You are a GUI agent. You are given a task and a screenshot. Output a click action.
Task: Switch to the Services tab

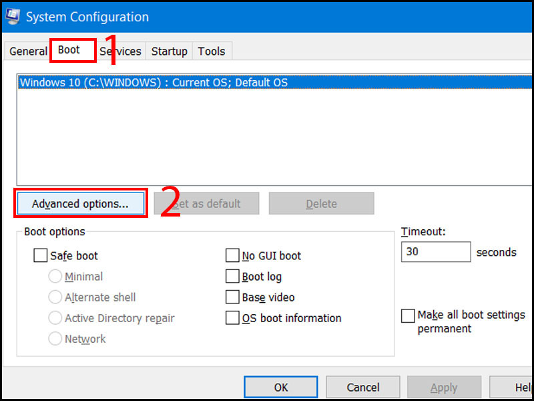pos(121,51)
